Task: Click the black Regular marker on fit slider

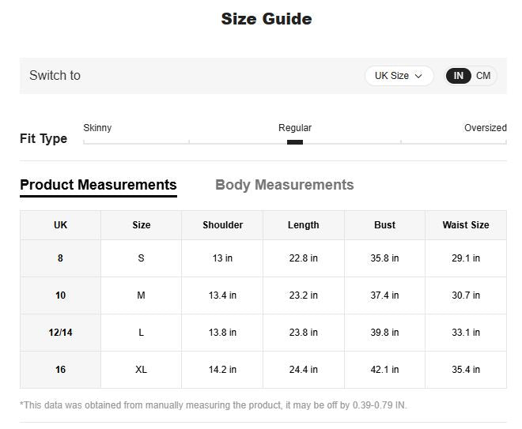Action: point(295,142)
